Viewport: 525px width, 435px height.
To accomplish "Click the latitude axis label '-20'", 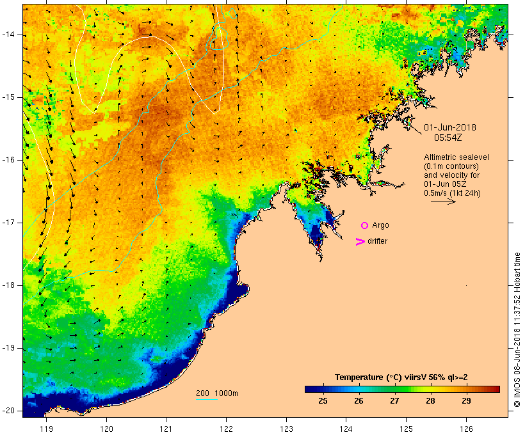I will [8, 411].
